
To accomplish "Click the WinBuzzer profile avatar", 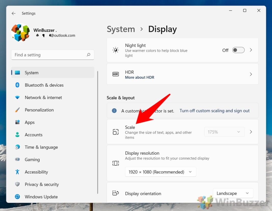I will point(20,32).
